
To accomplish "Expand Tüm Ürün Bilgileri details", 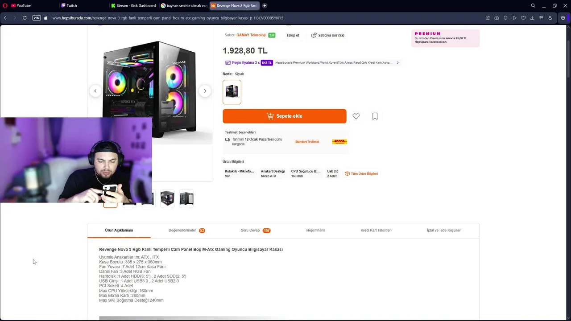I will (x=361, y=173).
